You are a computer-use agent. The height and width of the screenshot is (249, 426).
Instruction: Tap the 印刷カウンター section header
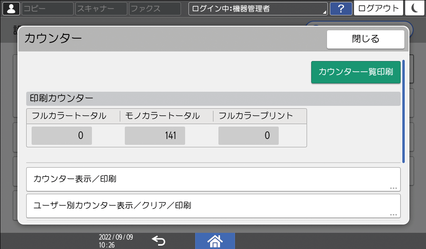[213, 98]
